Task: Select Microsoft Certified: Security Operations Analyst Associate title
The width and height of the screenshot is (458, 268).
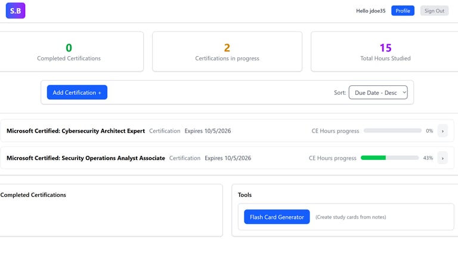Action: point(86,158)
